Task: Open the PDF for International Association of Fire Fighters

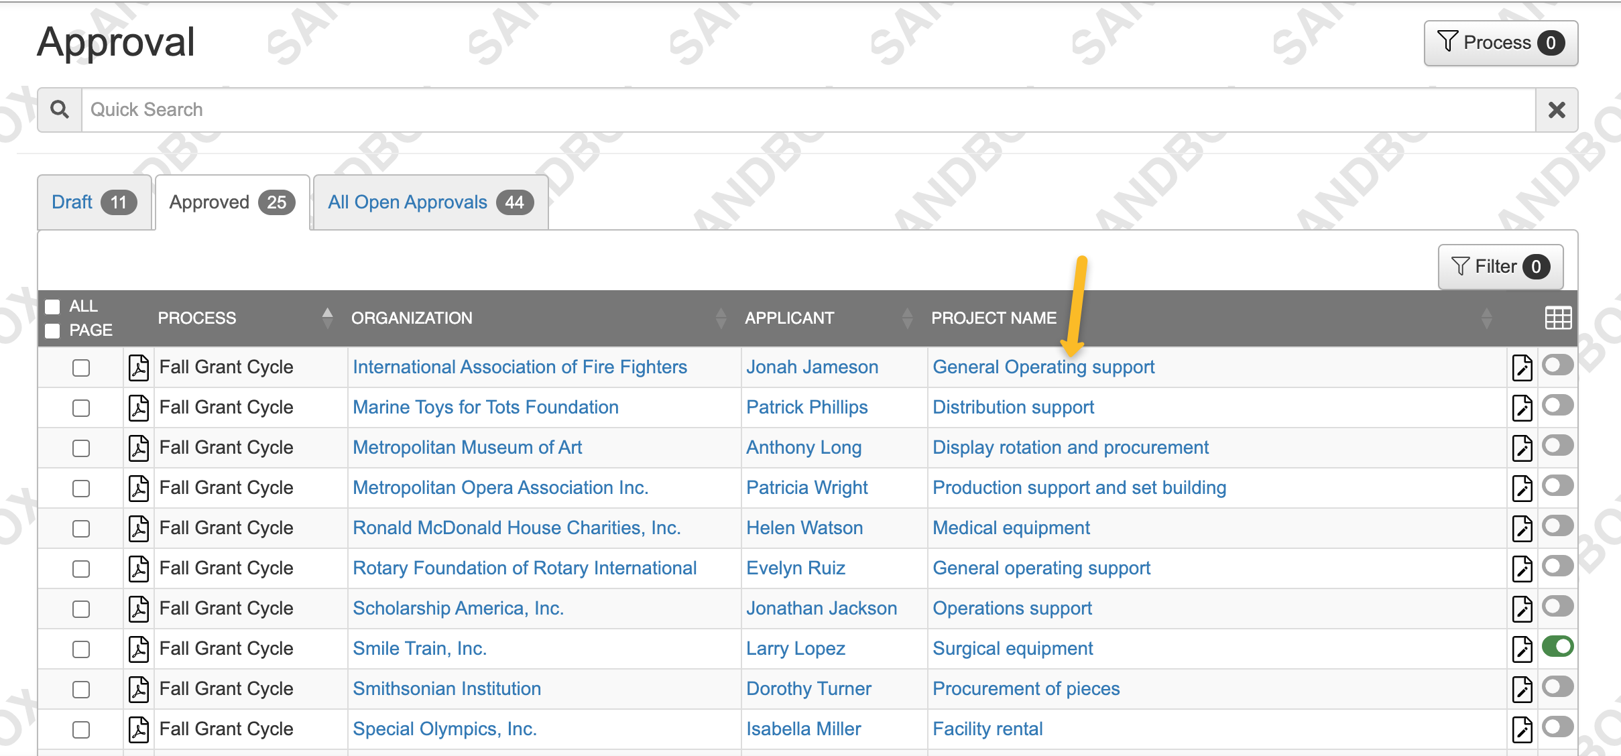Action: pyautogui.click(x=139, y=367)
